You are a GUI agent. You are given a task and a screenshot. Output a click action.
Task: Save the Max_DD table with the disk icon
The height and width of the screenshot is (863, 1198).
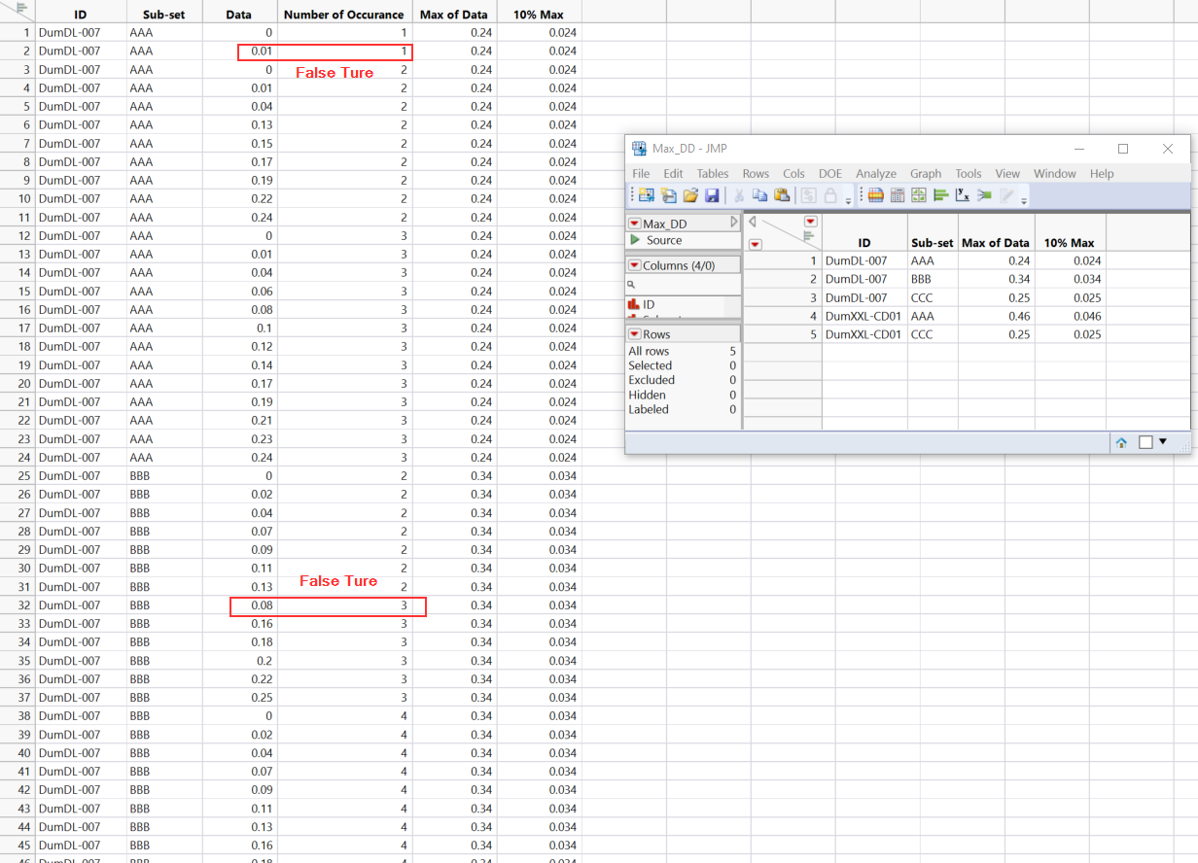(x=714, y=194)
